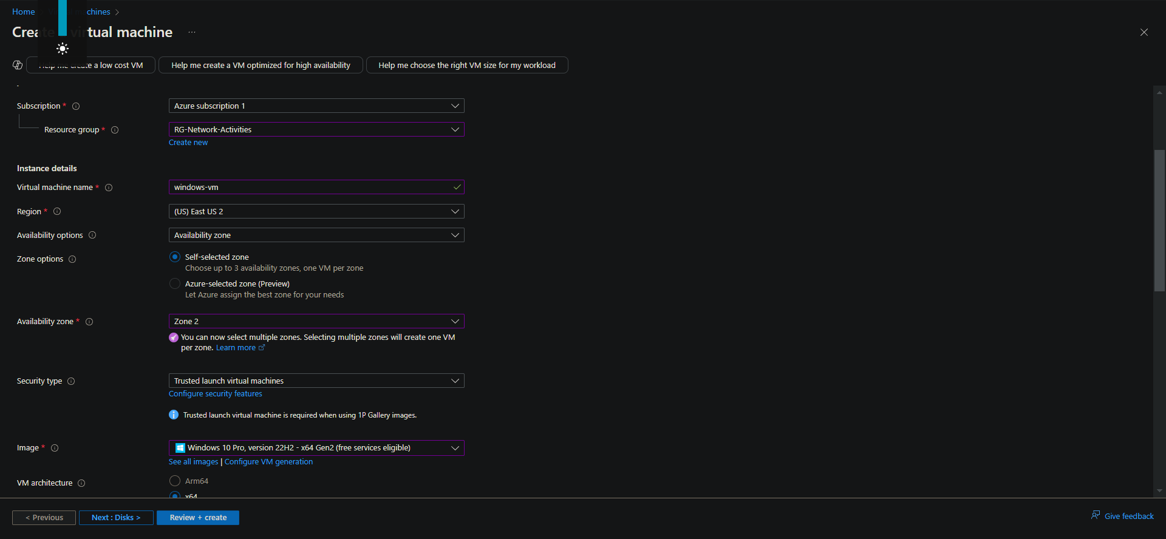Open the Availability options dropdown

click(x=316, y=235)
